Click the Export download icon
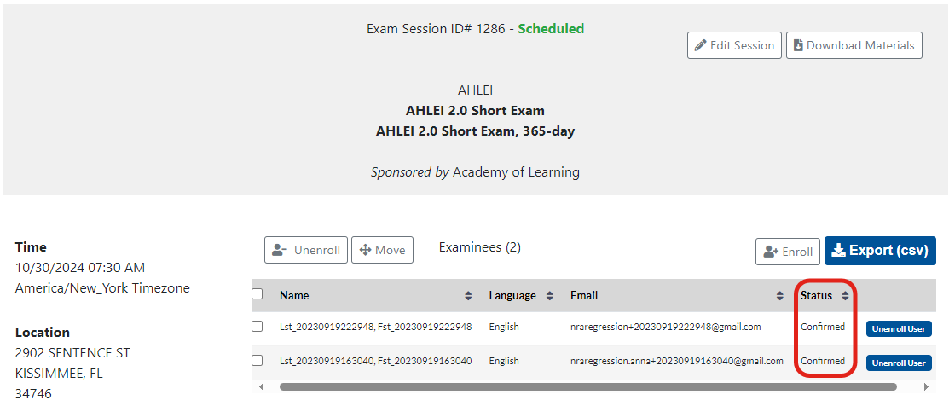The width and height of the screenshot is (949, 406). [x=838, y=250]
